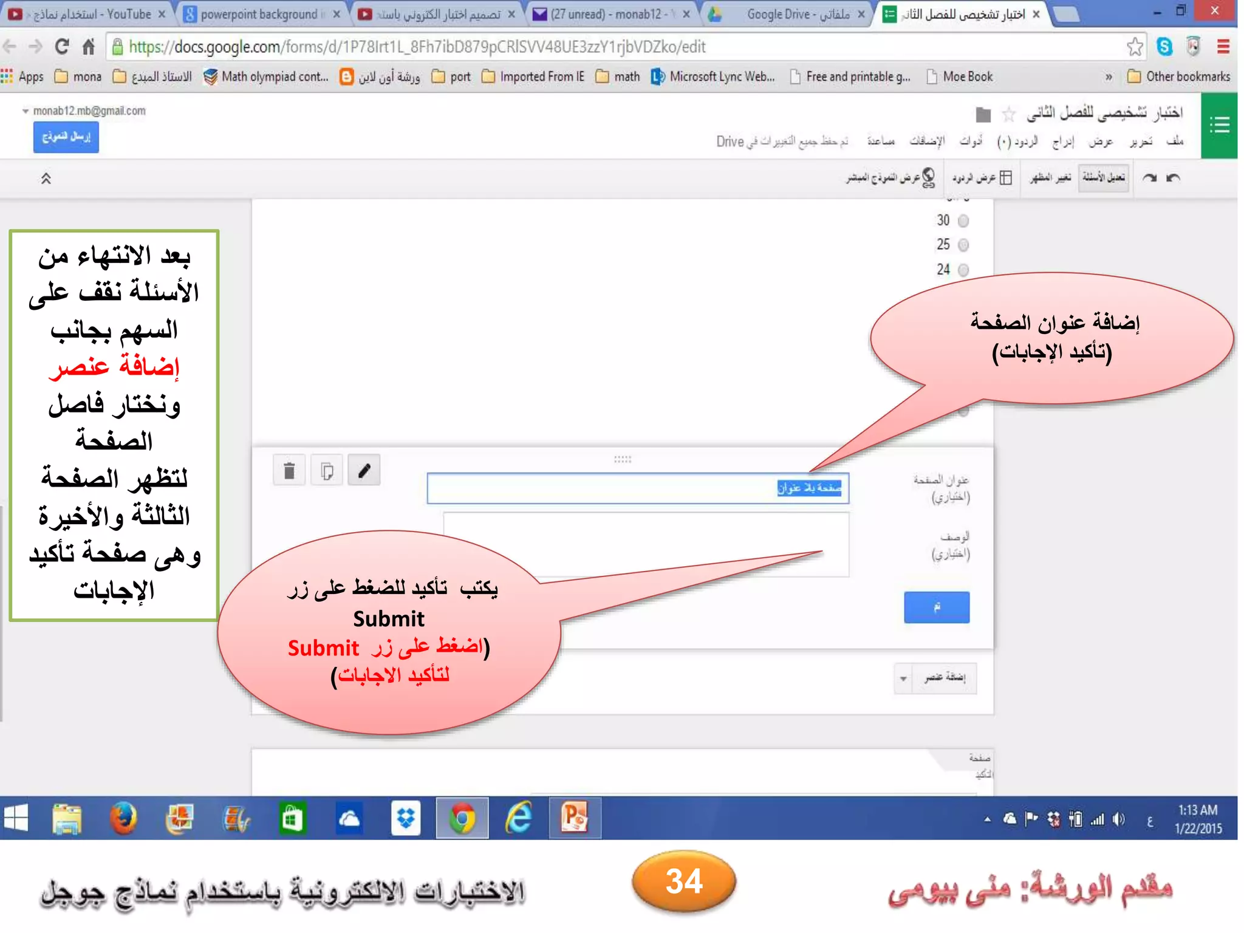The height and width of the screenshot is (933, 1244).
Task: Open the move-to-folder icon beside the title
Action: point(983,114)
